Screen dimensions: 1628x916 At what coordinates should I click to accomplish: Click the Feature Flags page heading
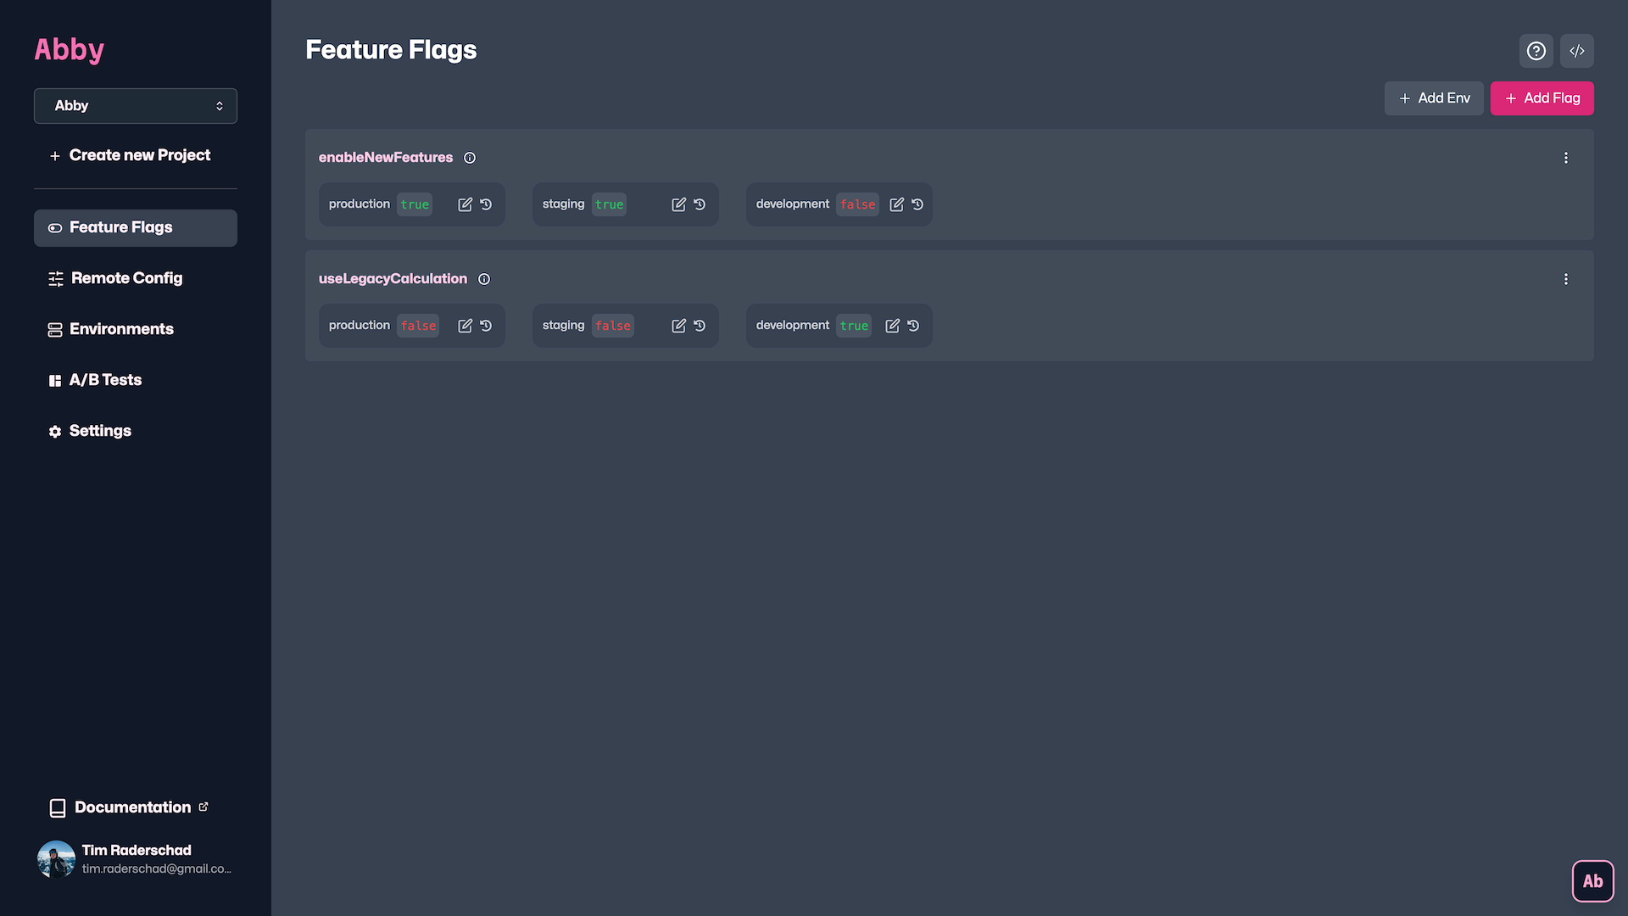(391, 50)
